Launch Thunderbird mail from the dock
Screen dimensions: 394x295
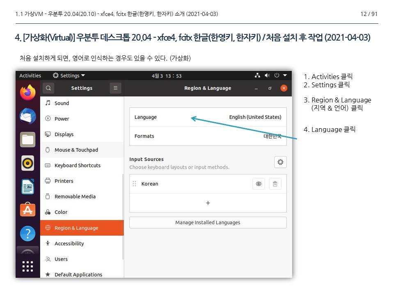(27, 116)
